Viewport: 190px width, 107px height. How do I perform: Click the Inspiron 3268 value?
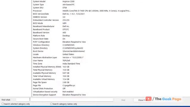(69, 1)
